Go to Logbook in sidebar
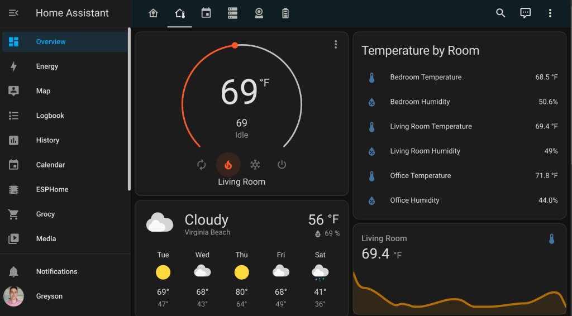Image resolution: width=572 pixels, height=316 pixels. 50,116
